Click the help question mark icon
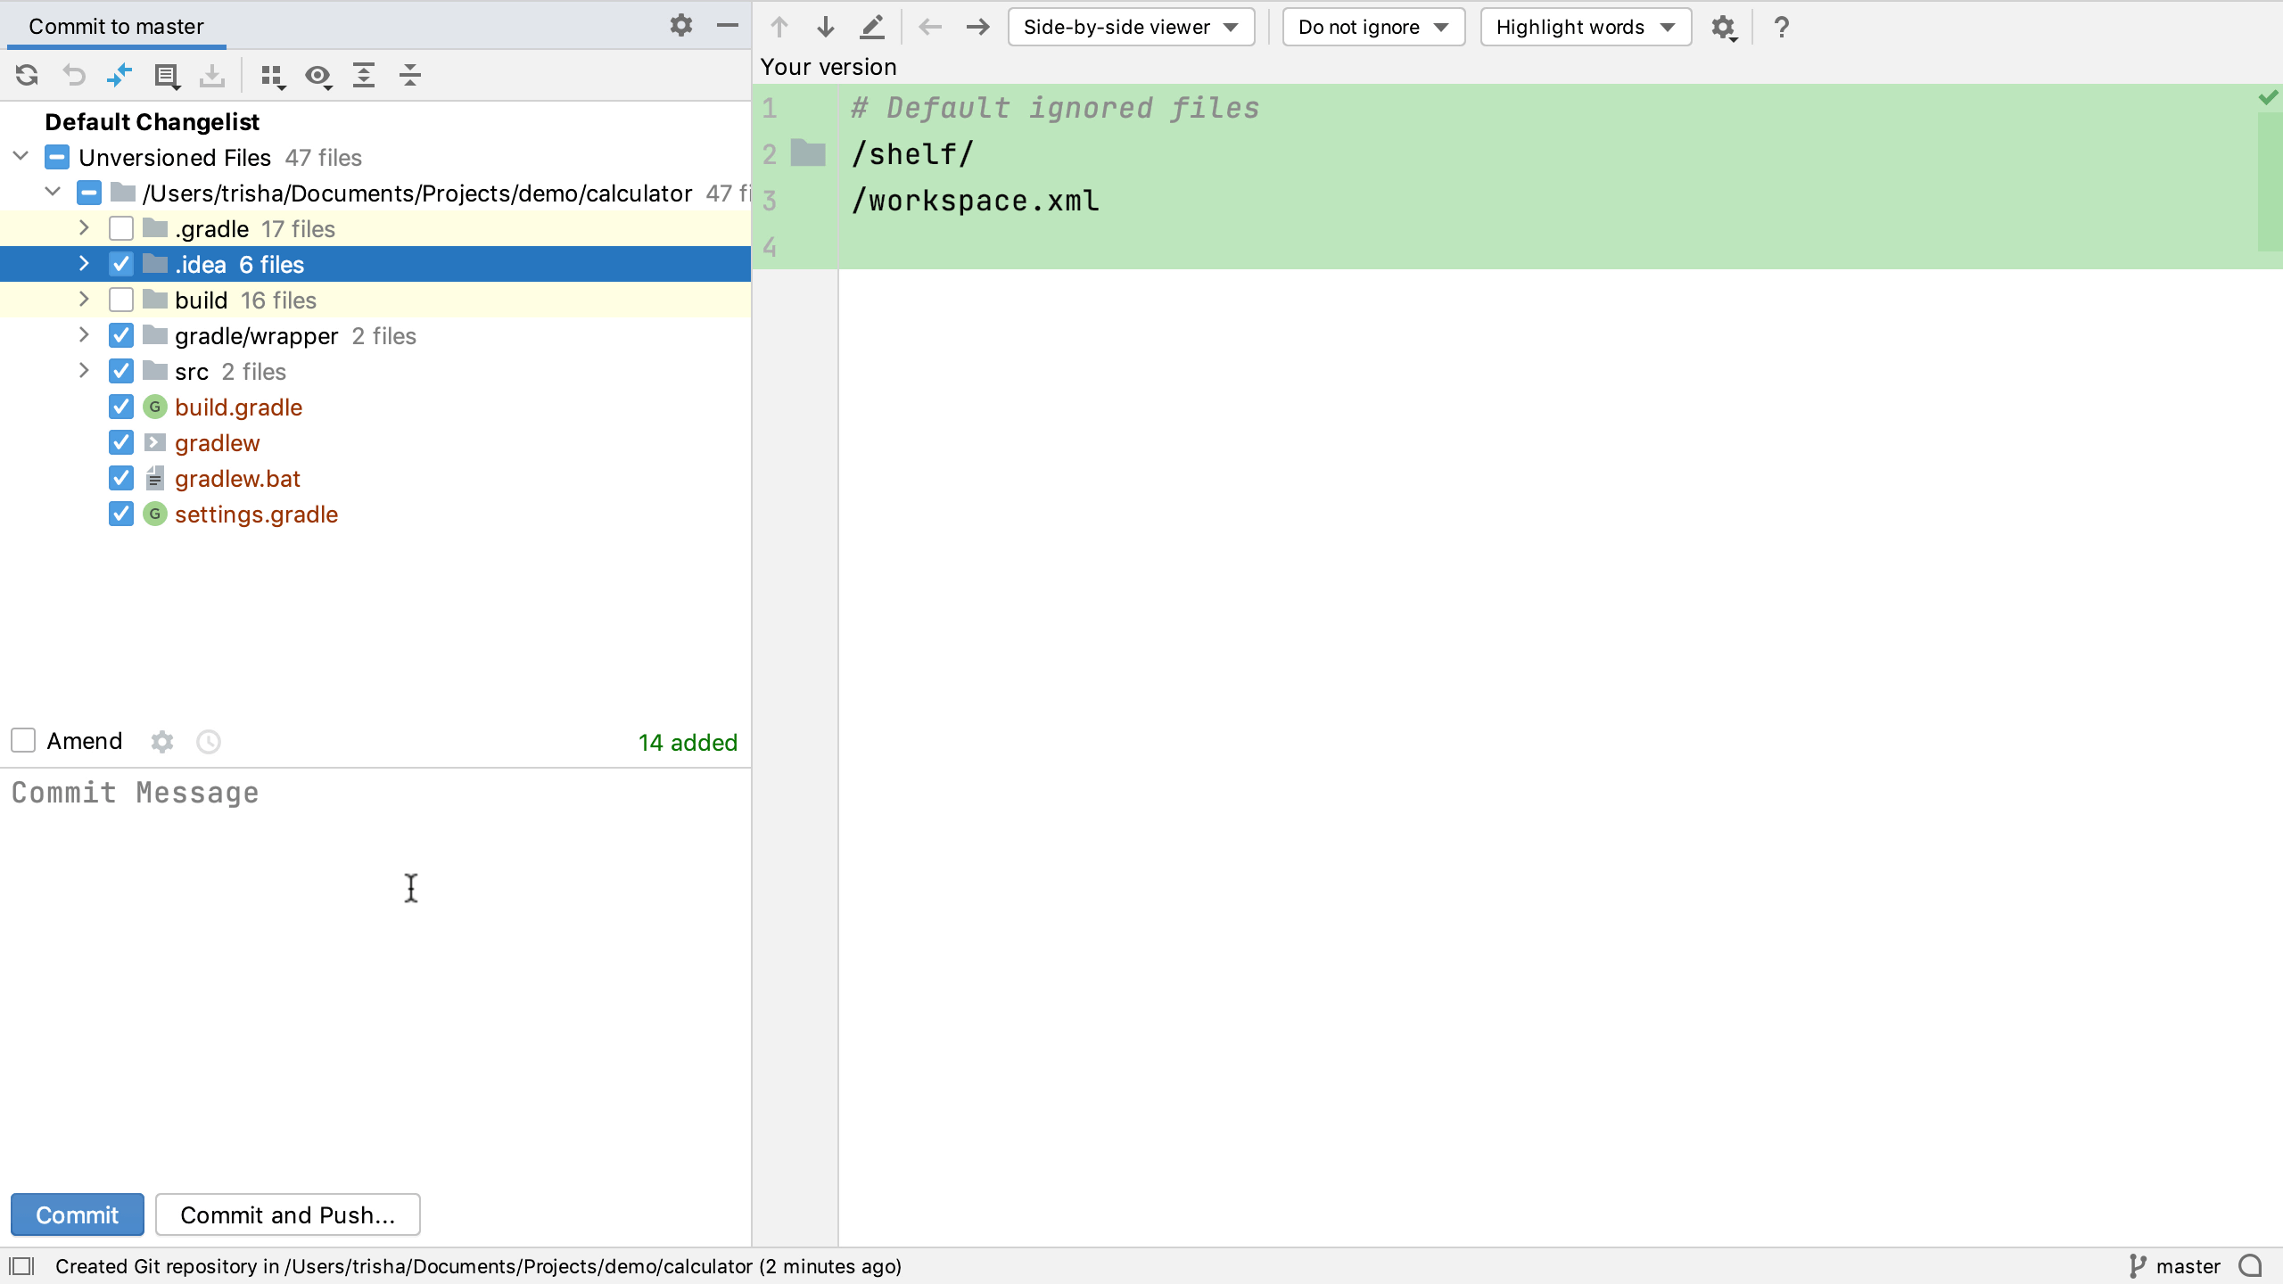The width and height of the screenshot is (2283, 1284). 1782,28
